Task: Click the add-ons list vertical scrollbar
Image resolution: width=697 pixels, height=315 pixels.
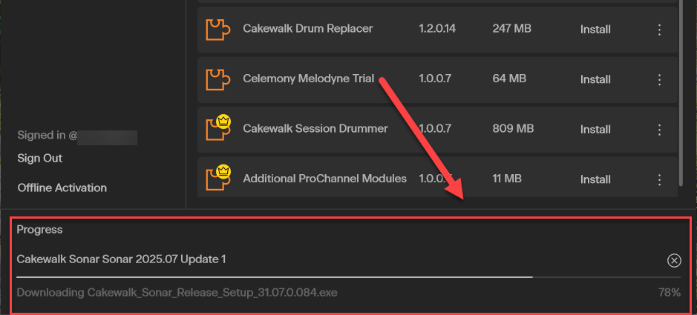Action: [x=681, y=93]
